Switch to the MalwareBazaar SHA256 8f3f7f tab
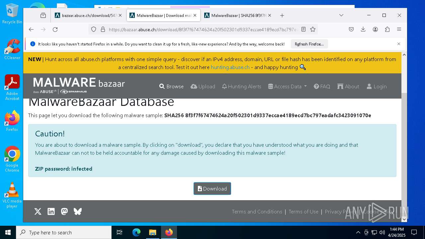Screen dimensions: 425x239 pyautogui.click(x=238, y=15)
